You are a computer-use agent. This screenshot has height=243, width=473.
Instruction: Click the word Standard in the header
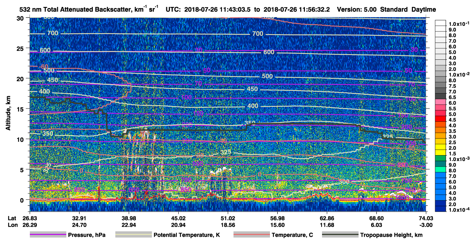click(393, 9)
